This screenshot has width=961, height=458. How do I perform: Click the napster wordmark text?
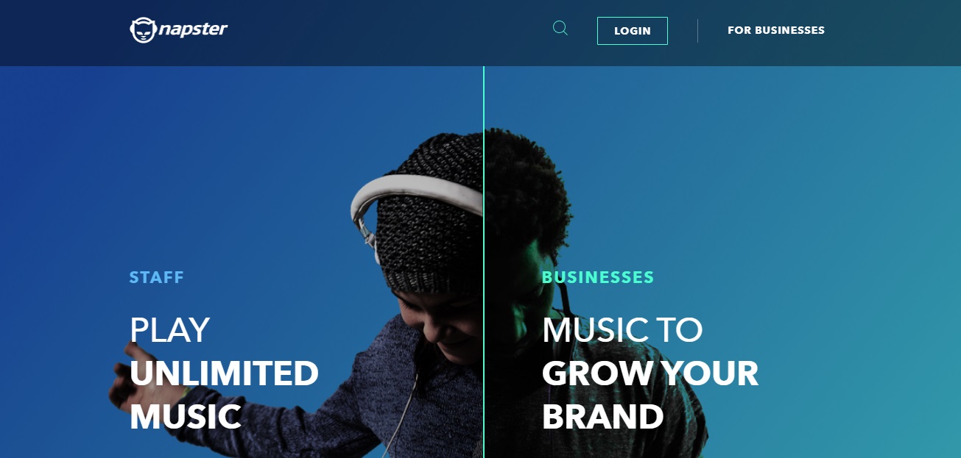192,29
